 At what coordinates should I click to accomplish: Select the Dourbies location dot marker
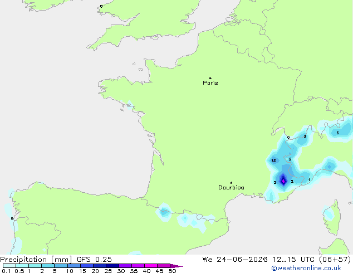pos(231,183)
